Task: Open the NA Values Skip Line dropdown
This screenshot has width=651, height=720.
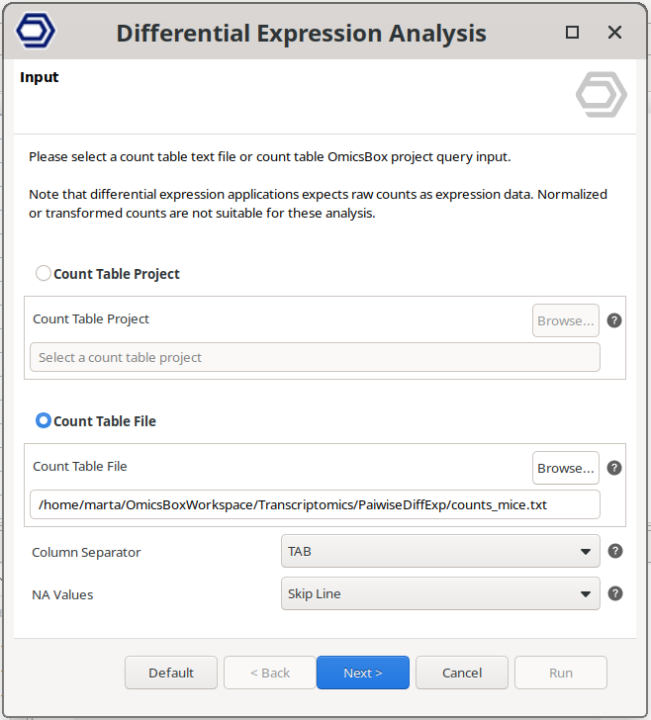Action: (440, 593)
